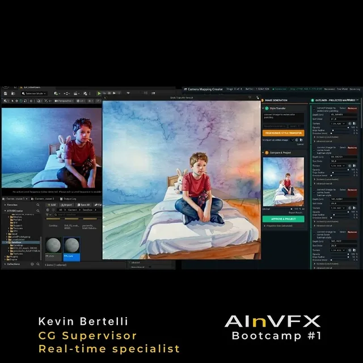Click the browse folder icon for Sort Order 30 texture
The height and width of the screenshot is (363, 363).
pos(354,166)
